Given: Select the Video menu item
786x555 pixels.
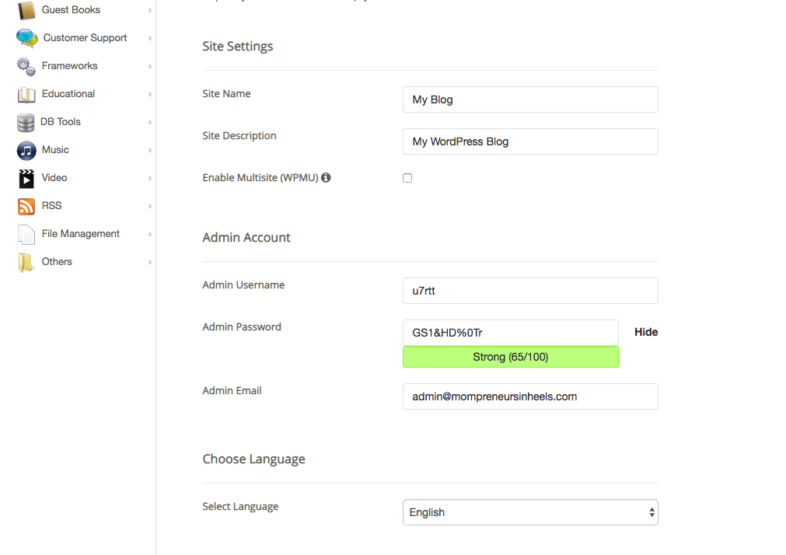Looking at the screenshot, I should (x=54, y=178).
